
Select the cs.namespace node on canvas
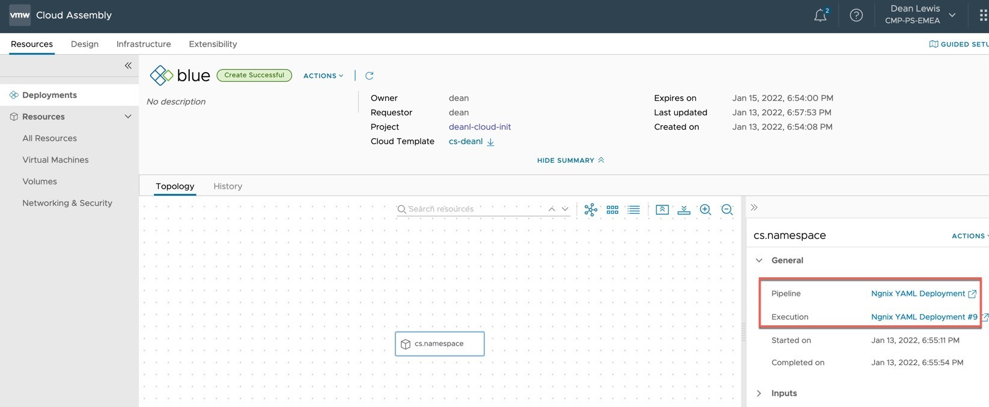click(x=440, y=344)
